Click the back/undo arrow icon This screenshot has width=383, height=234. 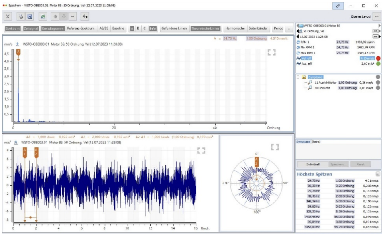click(x=85, y=16)
